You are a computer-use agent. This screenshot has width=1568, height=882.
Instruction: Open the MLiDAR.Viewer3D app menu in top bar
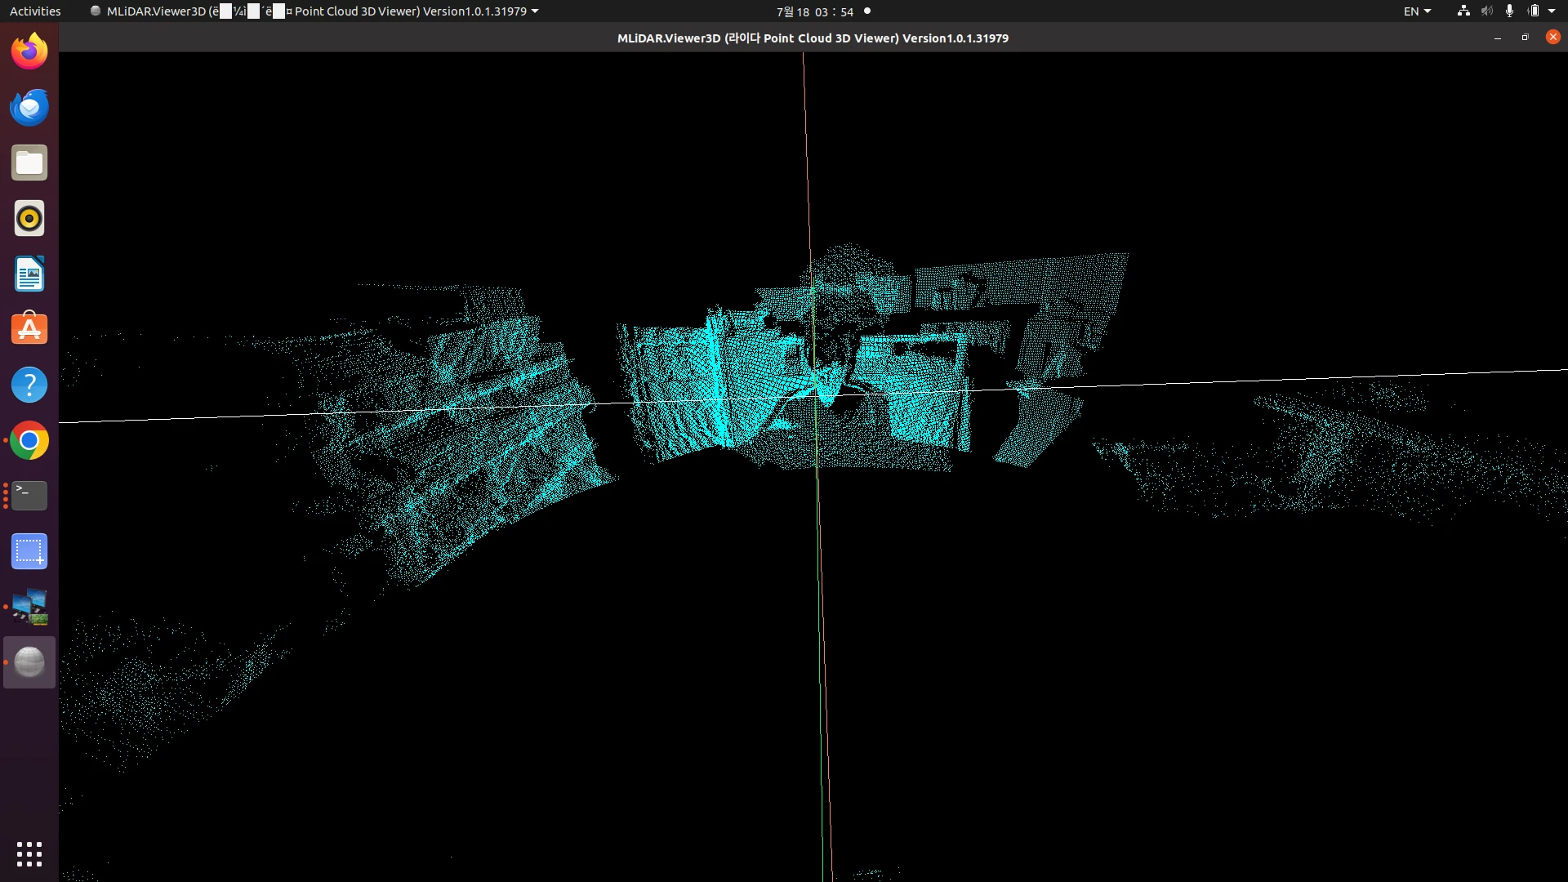[314, 11]
